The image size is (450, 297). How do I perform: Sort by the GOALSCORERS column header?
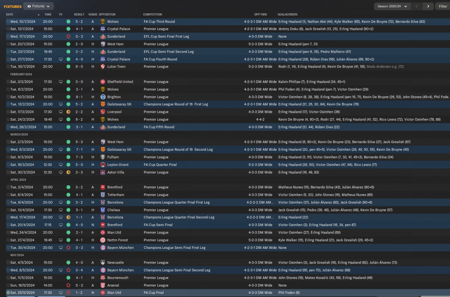click(288, 14)
